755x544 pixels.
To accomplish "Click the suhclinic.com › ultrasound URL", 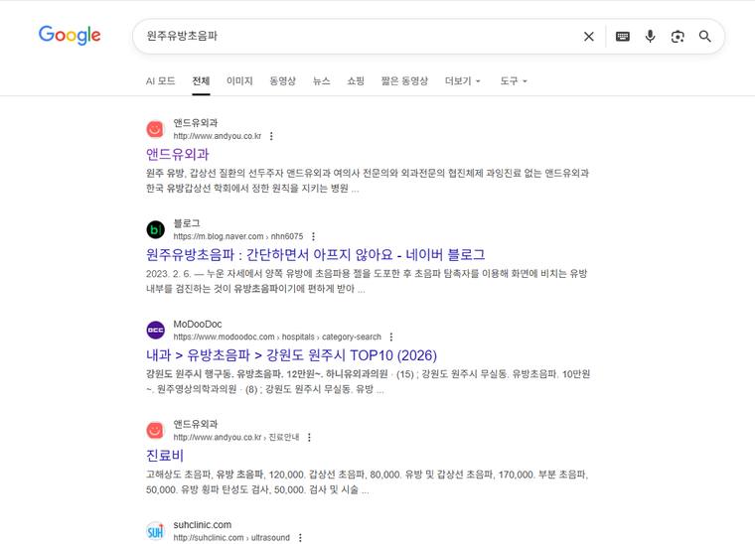I will point(231,538).
